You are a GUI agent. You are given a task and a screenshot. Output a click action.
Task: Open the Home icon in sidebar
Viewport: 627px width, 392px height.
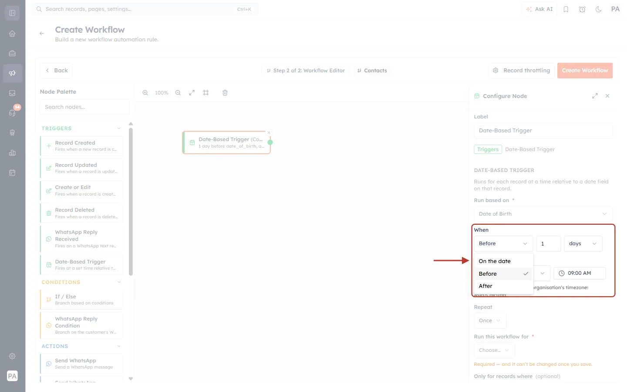point(12,34)
